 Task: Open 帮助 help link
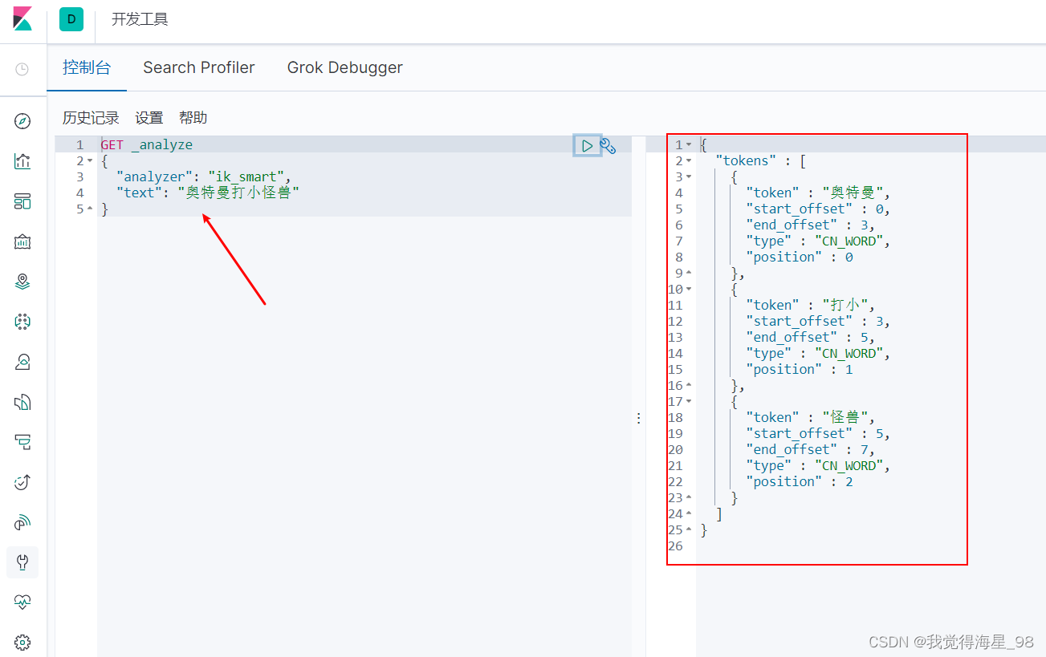[193, 118]
